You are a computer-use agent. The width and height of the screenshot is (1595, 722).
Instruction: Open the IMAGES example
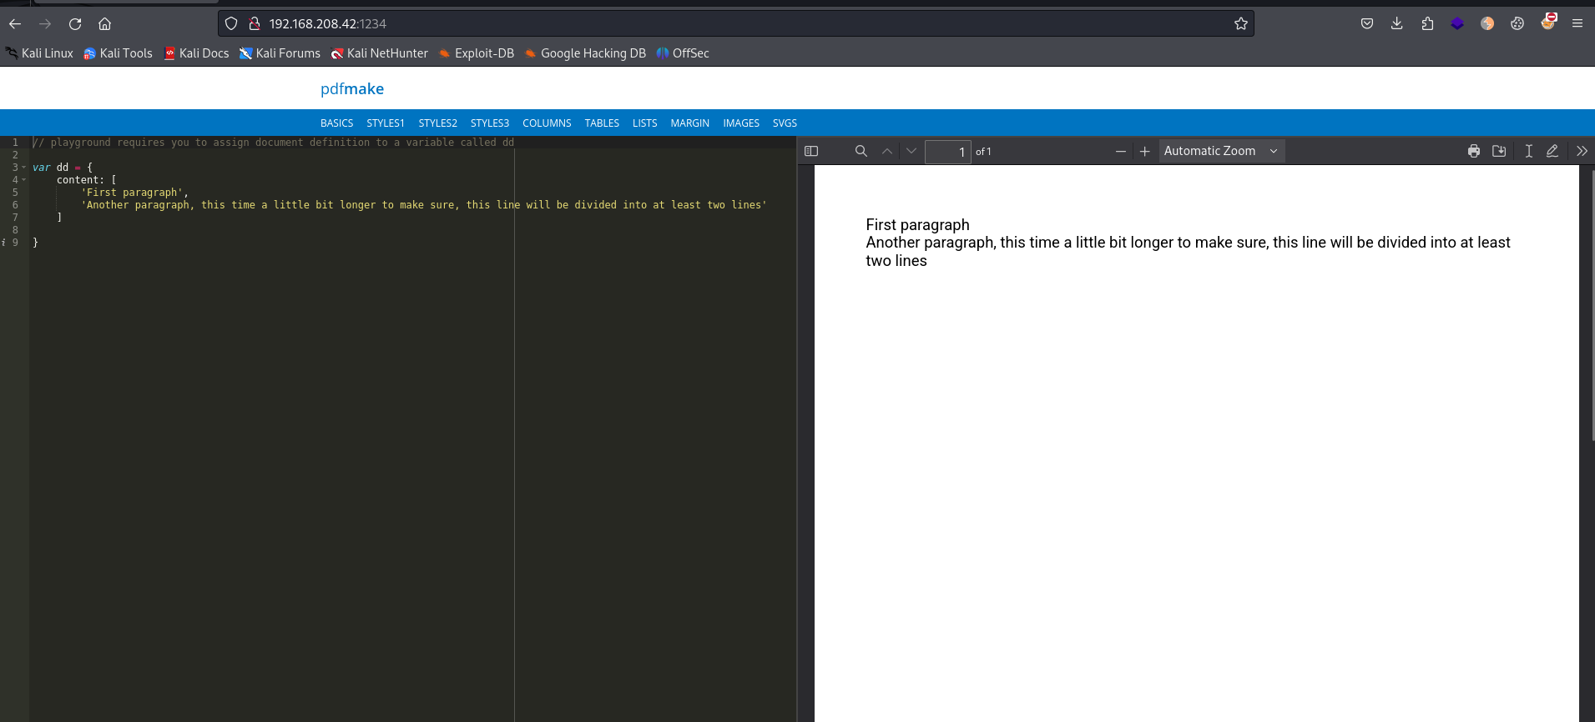[741, 123]
